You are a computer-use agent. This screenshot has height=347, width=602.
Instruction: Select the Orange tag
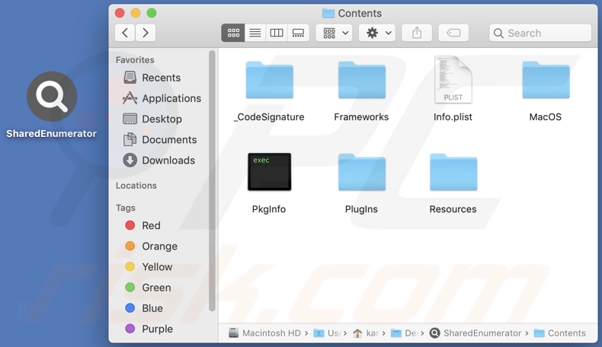[x=151, y=246]
